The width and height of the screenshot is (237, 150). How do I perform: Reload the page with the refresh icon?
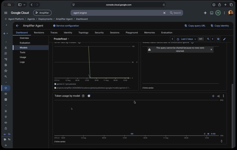(x=164, y=5)
